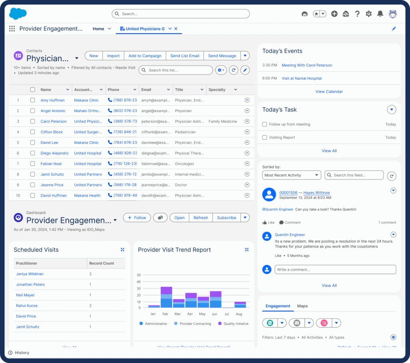Open the View Calendar link

[x=329, y=91]
